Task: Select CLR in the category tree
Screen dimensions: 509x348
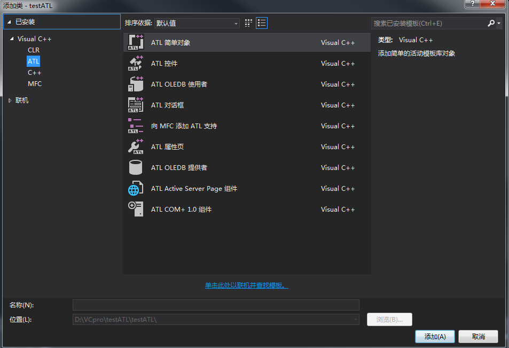Action: coord(34,50)
